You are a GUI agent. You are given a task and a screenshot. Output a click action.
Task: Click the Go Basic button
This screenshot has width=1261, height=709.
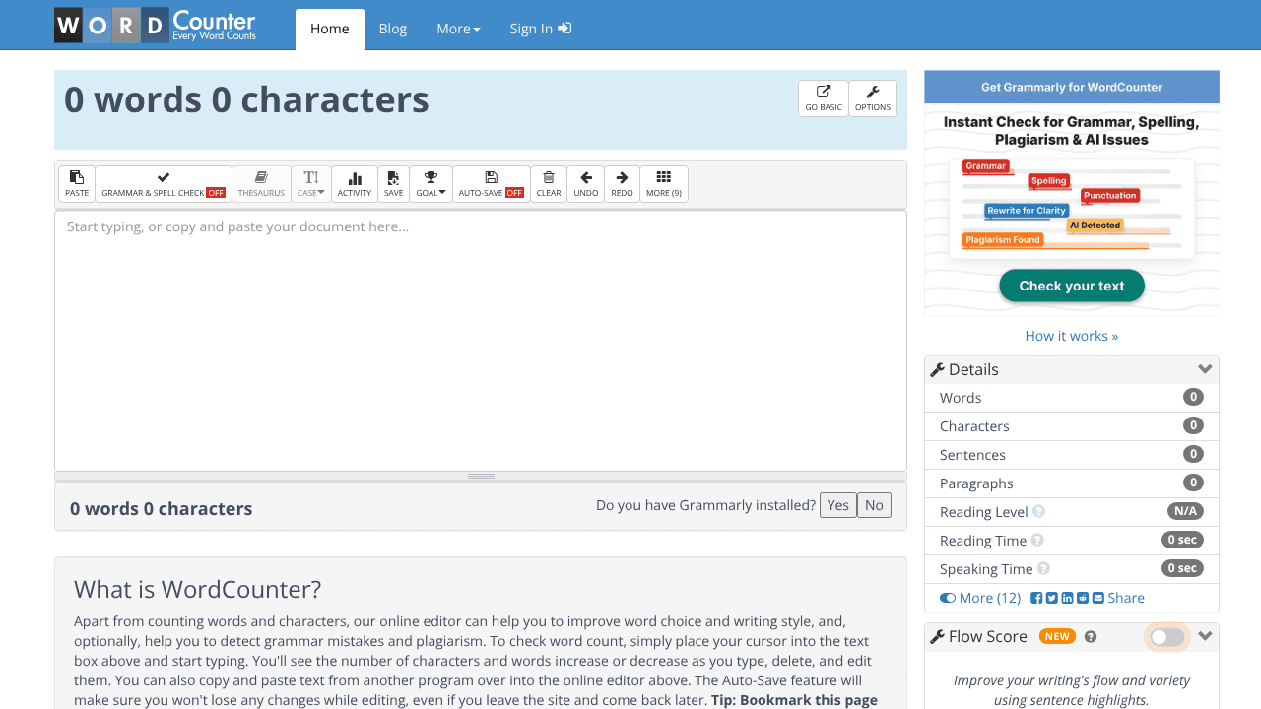(x=824, y=98)
